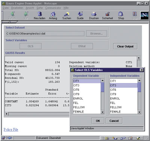Click the dataset path input field
This screenshot has height=141, width=150.
coord(45,33)
